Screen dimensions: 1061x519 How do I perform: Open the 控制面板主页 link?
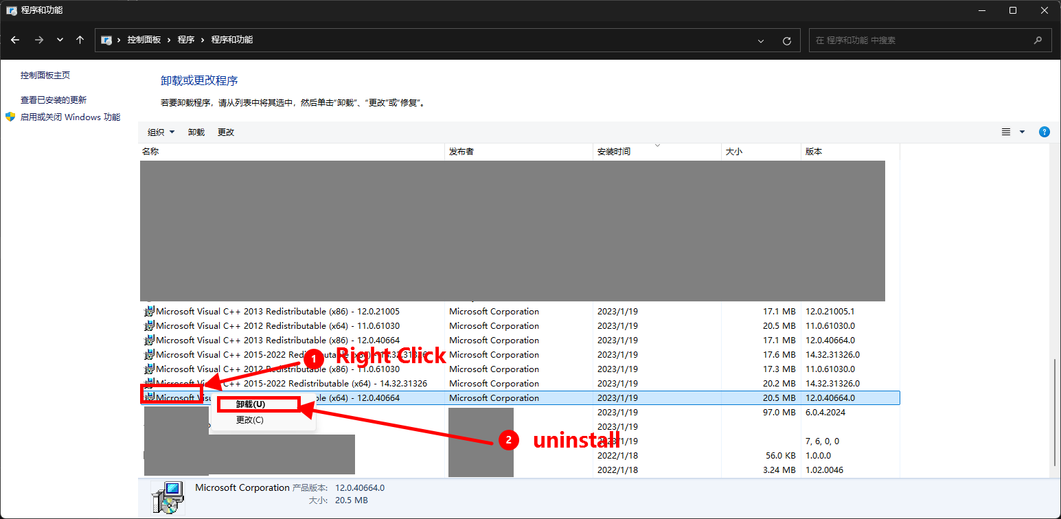pyautogui.click(x=45, y=76)
